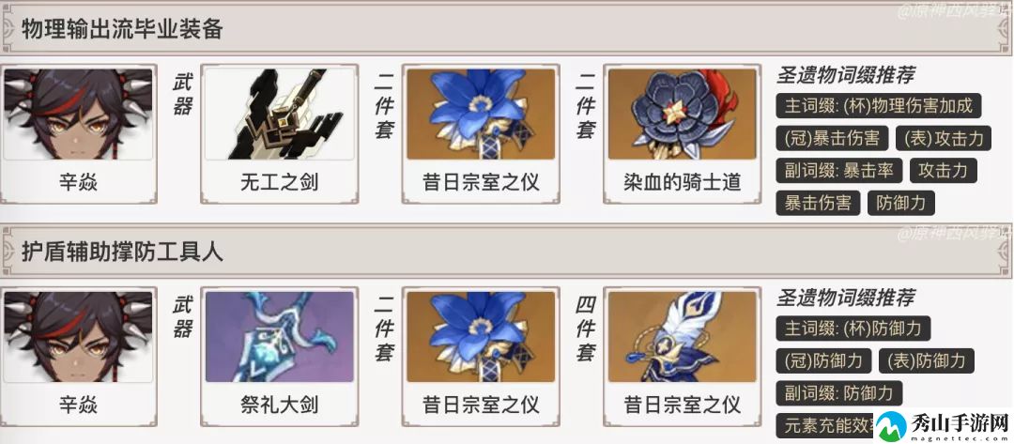Click the (冠)防御力 tag
Image resolution: width=1014 pixels, height=444 pixels.
pos(823,360)
